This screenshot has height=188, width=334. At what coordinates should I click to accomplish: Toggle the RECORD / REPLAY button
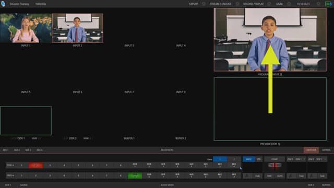click(253, 4)
